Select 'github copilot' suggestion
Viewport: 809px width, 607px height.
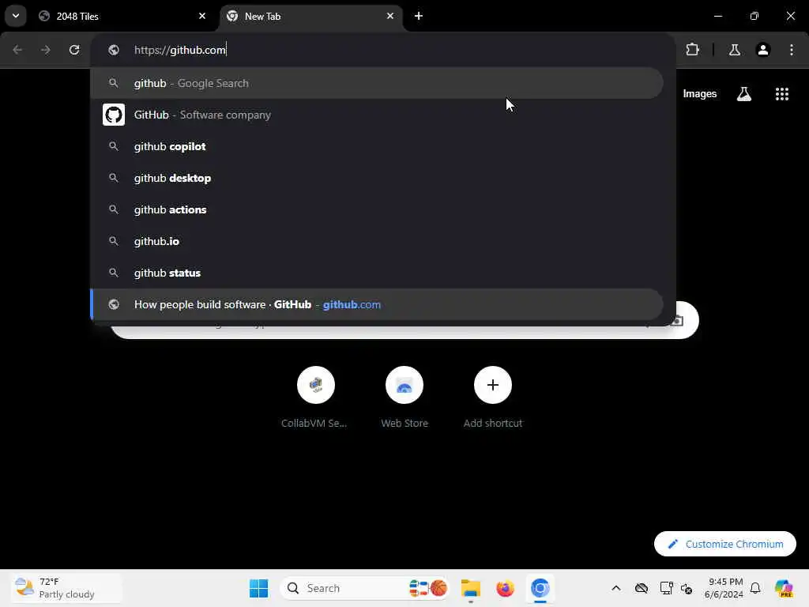pos(377,146)
